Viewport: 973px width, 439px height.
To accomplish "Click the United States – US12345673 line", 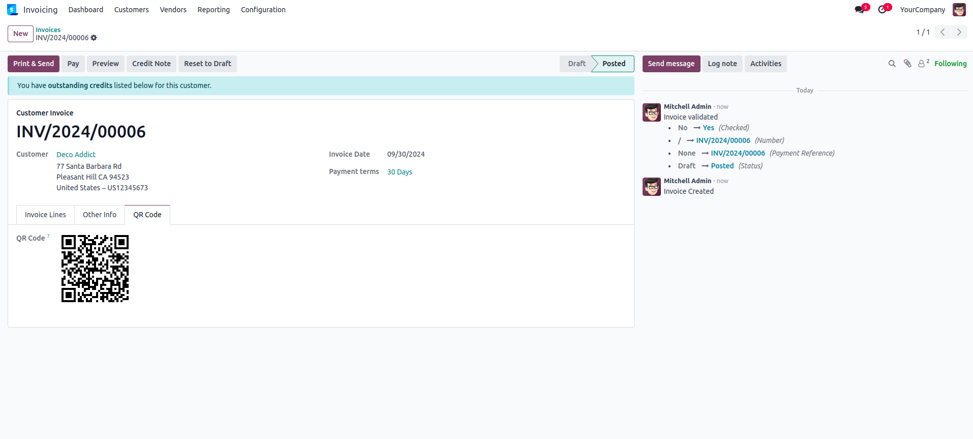I will click(102, 188).
